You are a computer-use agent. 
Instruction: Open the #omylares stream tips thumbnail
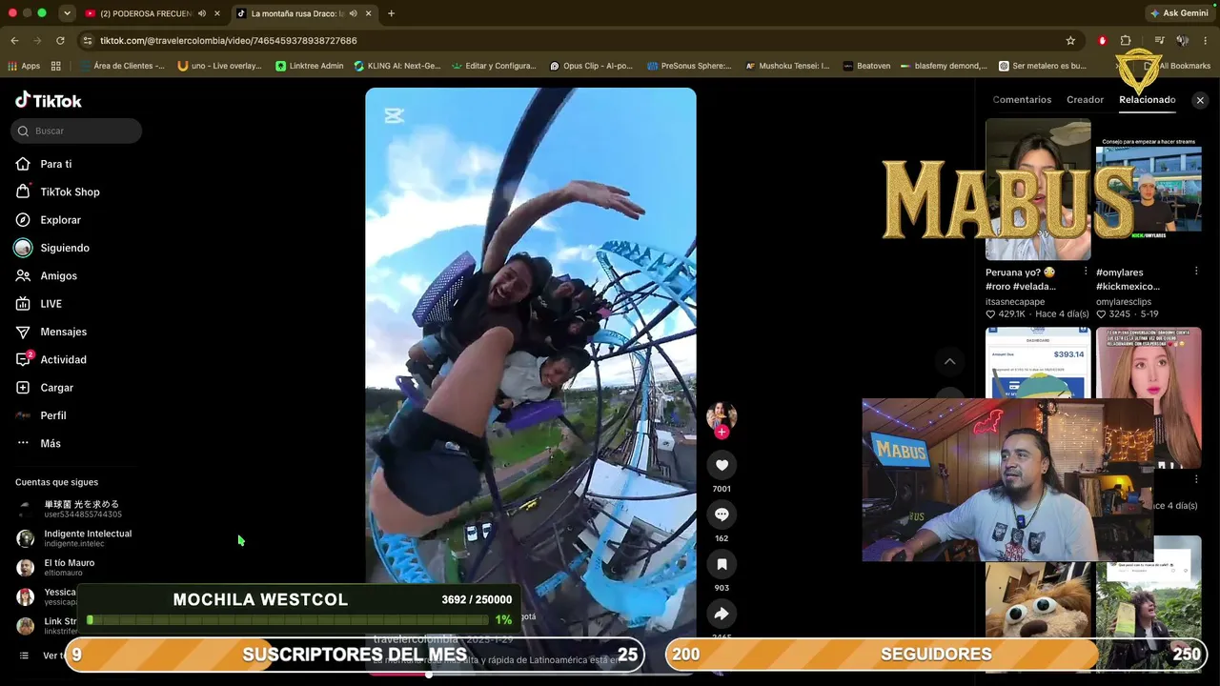point(1149,190)
